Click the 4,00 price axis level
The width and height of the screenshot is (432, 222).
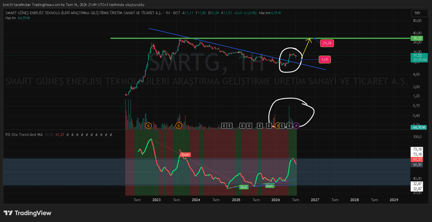[x=417, y=75]
